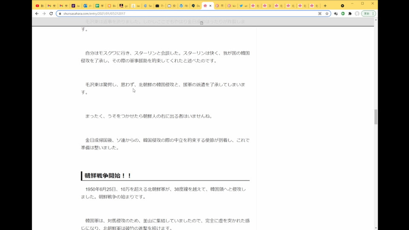This screenshot has width=409, height=230.
Task: Switch to the WordPress 'FB' tab
Action: click(x=184, y=6)
